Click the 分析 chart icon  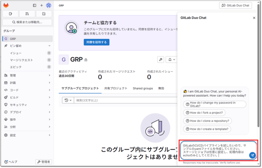pyautogui.click(x=6, y=127)
